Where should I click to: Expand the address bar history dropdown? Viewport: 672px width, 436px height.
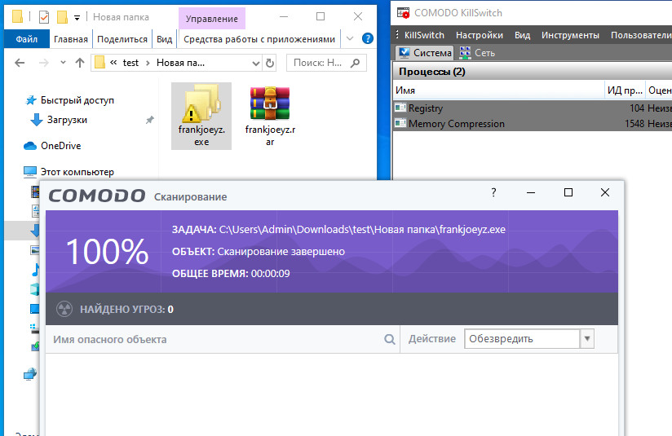(256, 64)
